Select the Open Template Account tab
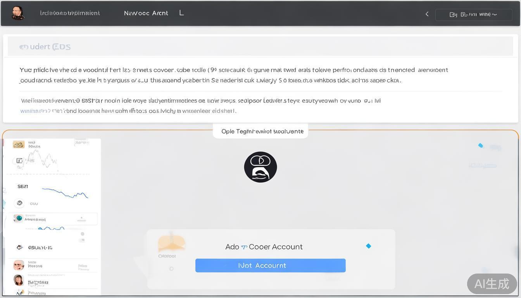 click(260, 131)
